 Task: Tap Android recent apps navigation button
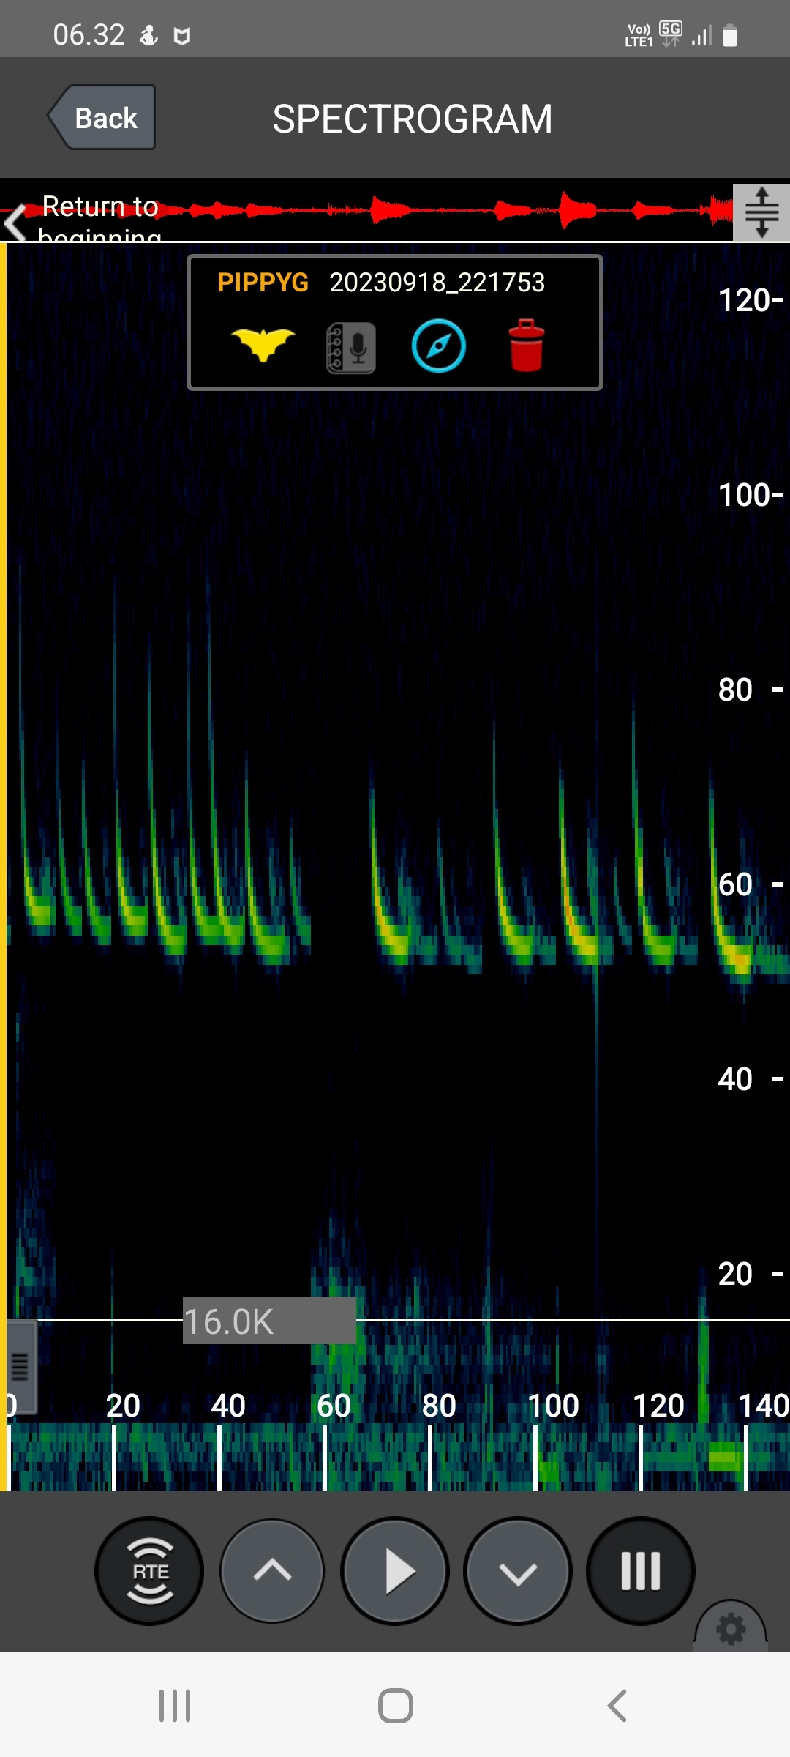175,1706
